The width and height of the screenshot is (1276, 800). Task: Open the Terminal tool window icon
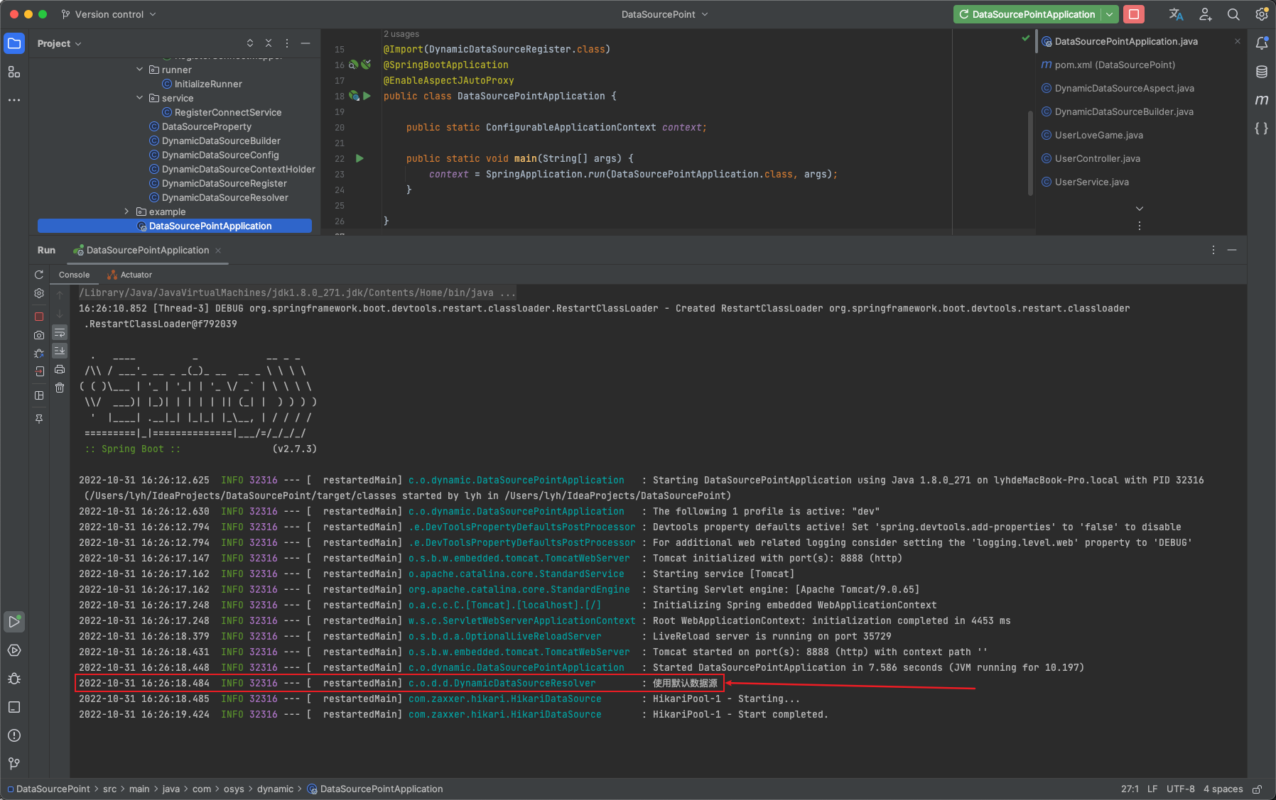(x=14, y=707)
